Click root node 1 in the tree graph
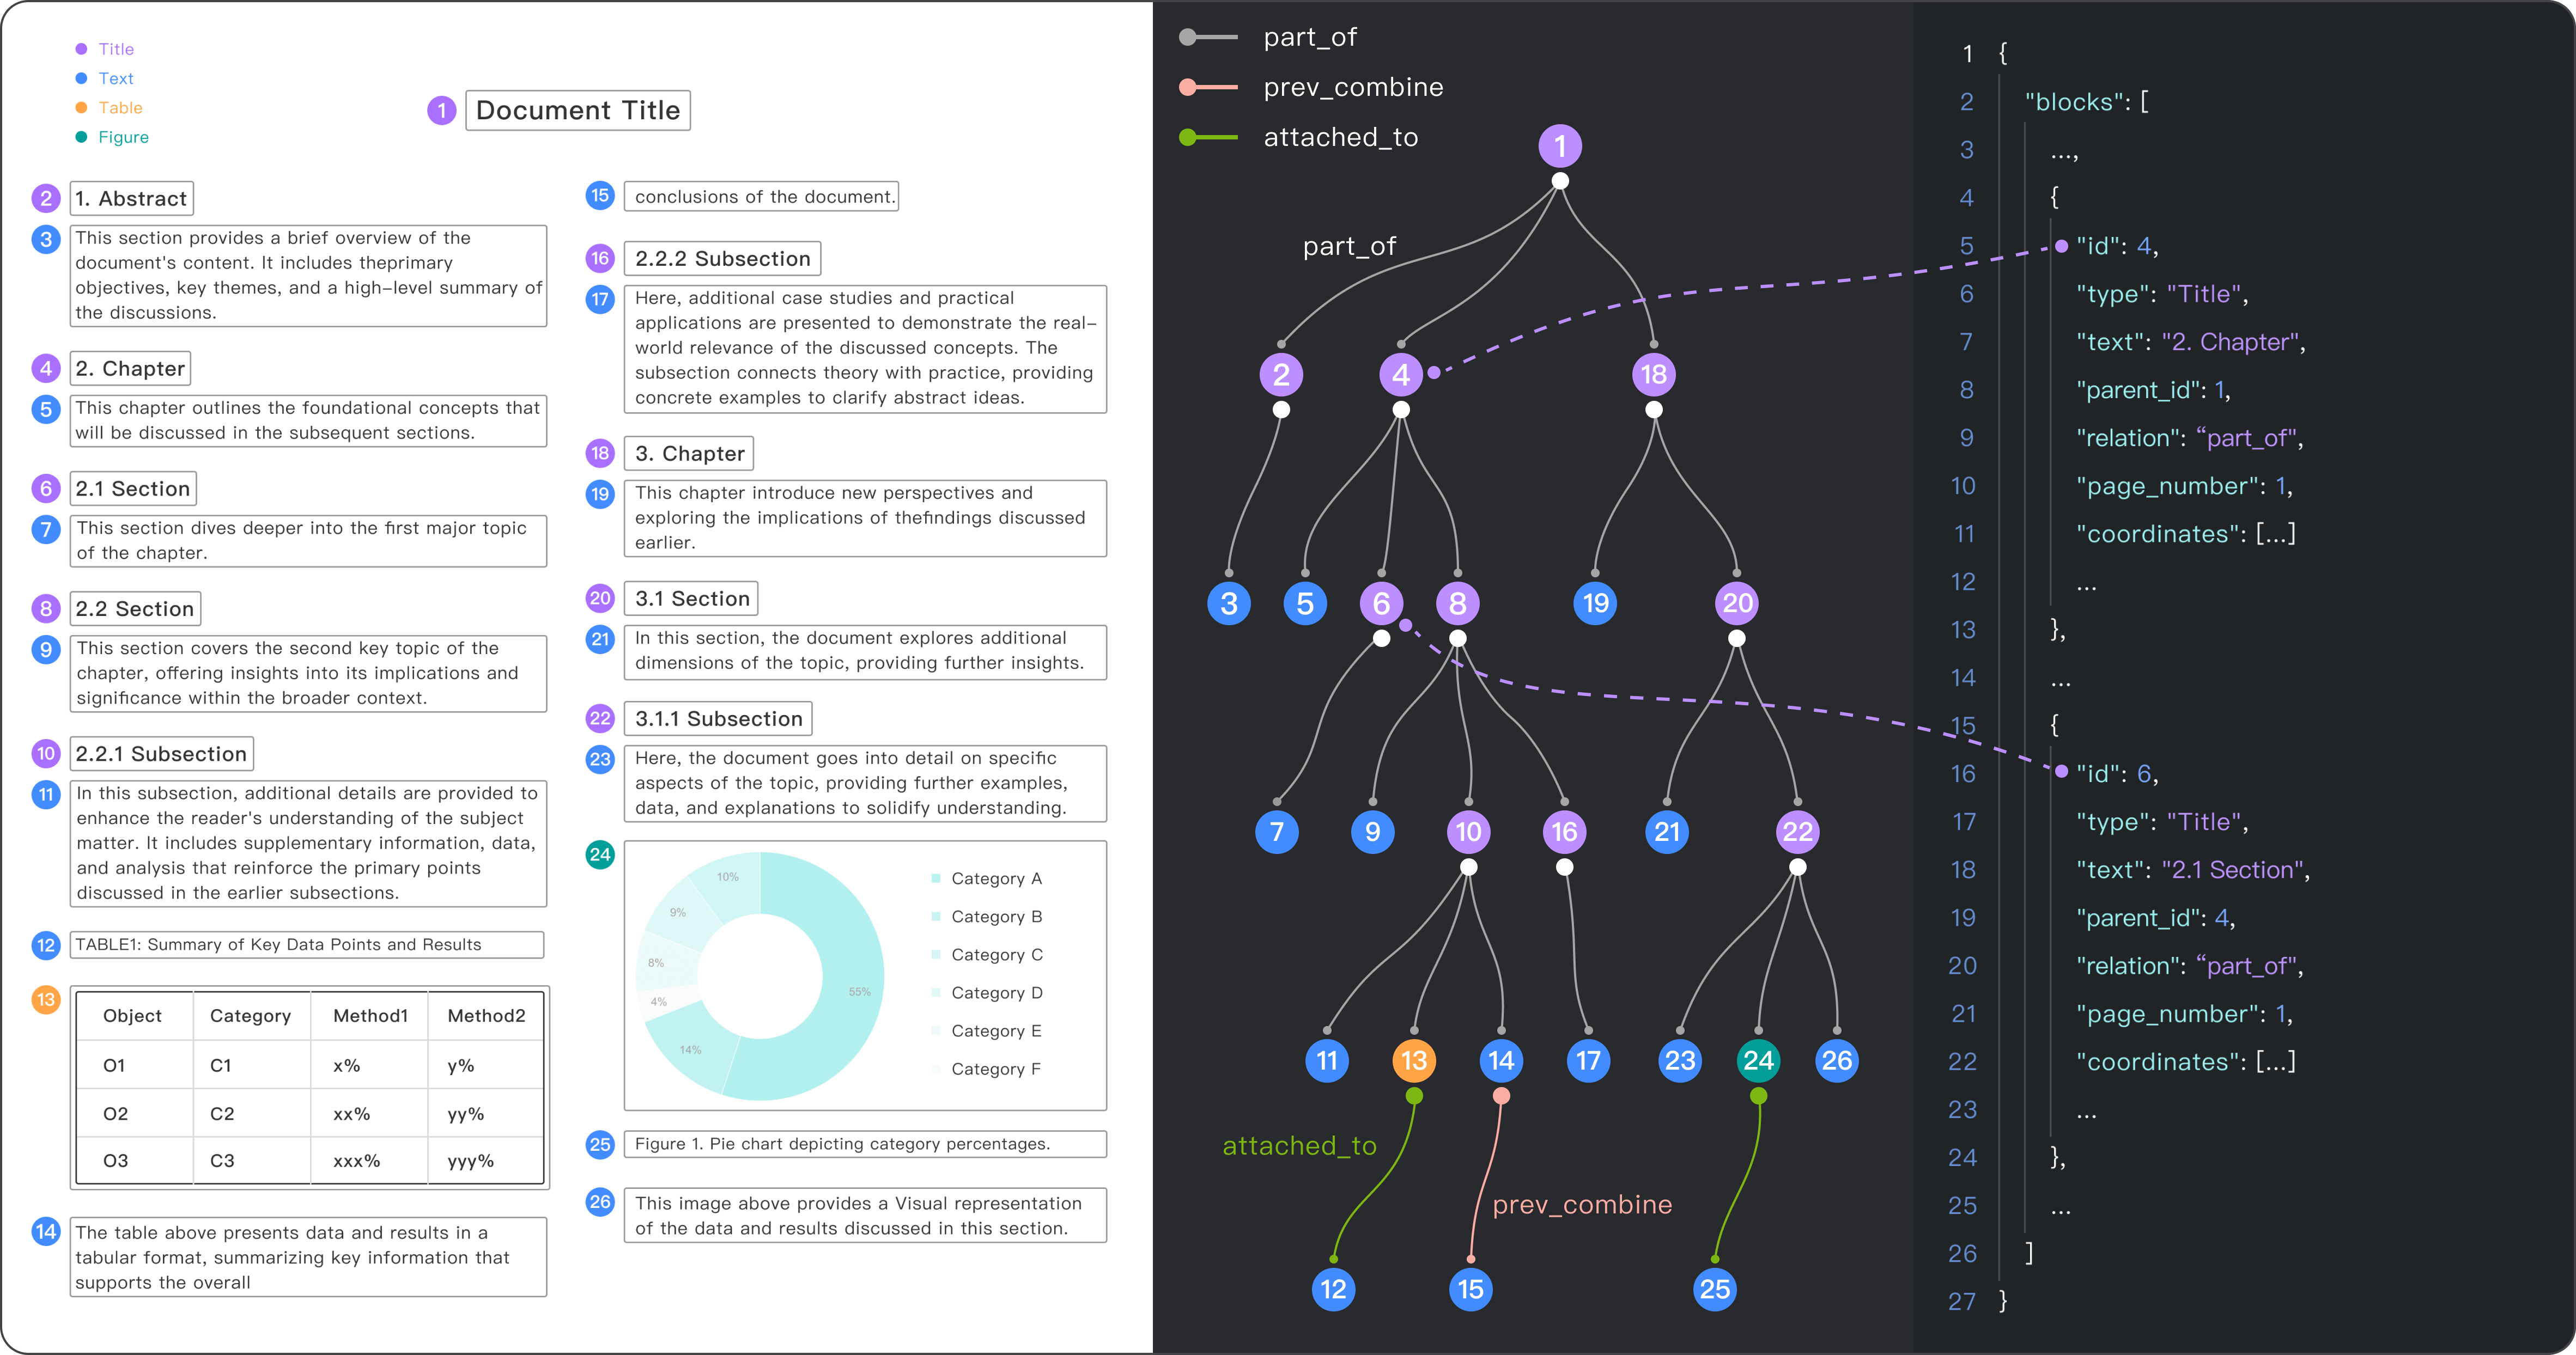Image resolution: width=2576 pixels, height=1355 pixels. pos(1560,146)
